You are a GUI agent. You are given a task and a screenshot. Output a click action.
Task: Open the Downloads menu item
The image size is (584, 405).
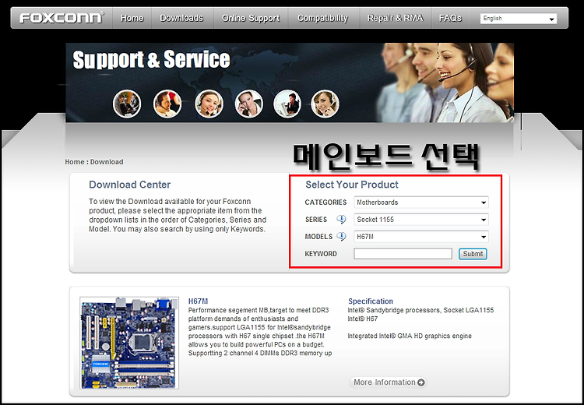click(181, 18)
